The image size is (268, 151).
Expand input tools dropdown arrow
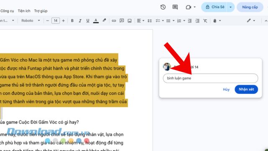pyautogui.click(x=220, y=21)
